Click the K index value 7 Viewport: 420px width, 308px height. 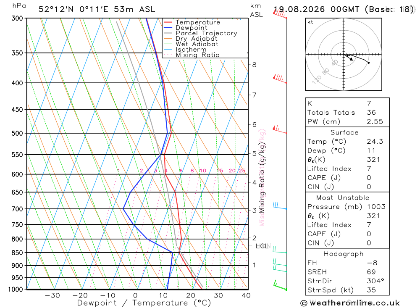pyautogui.click(x=369, y=103)
